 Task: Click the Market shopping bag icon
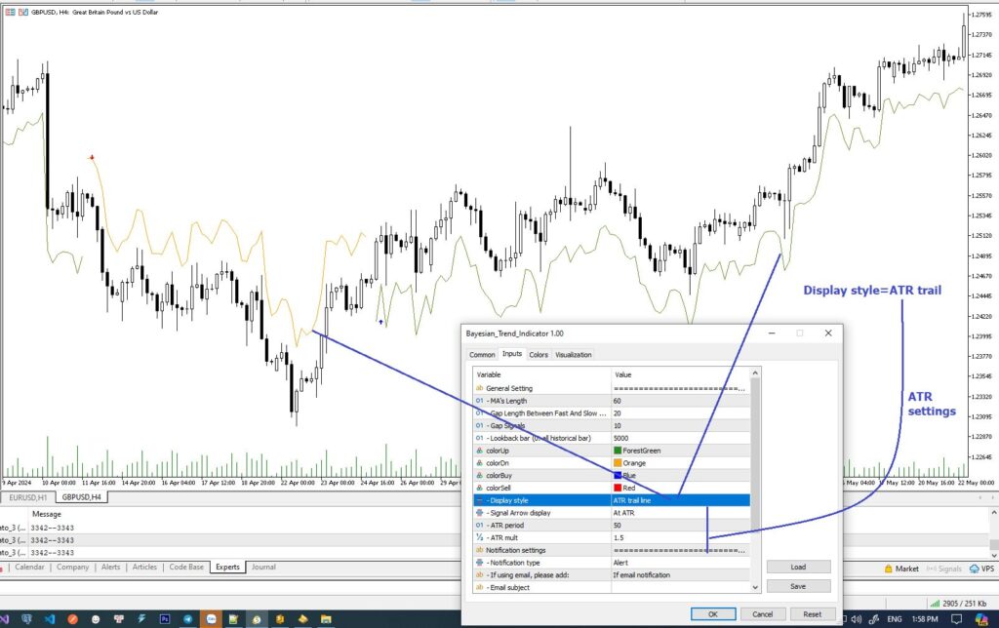[x=888, y=568]
